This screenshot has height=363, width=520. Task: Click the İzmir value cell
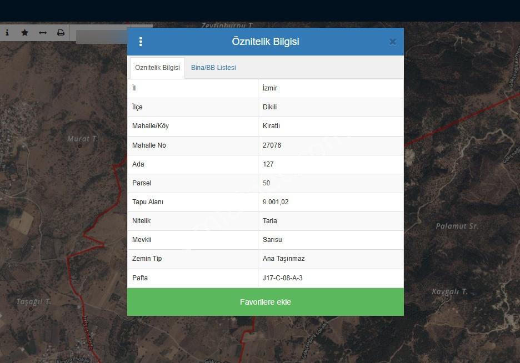coord(331,88)
